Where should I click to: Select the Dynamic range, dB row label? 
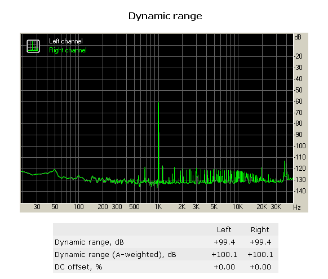pyautogui.click(x=89, y=242)
